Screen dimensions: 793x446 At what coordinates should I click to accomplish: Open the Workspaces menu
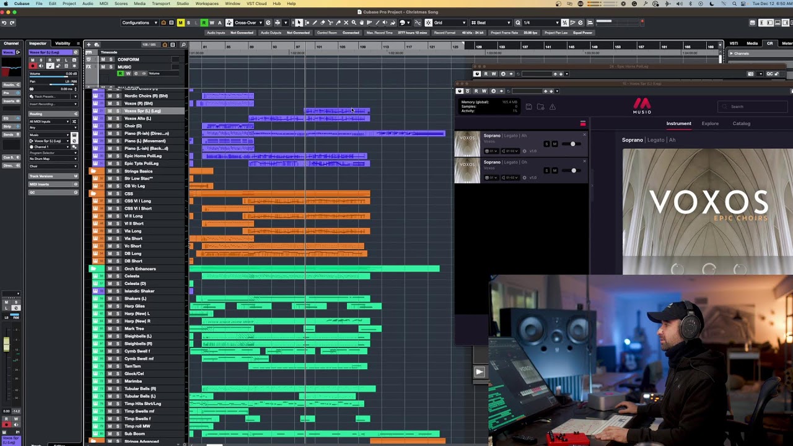point(207,4)
